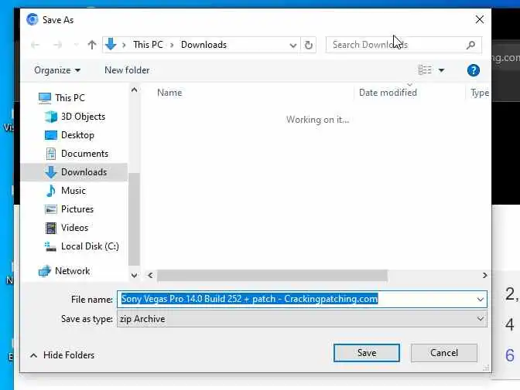Collapse the pane with Hide Folders
The width and height of the screenshot is (520, 390).
pyautogui.click(x=62, y=355)
